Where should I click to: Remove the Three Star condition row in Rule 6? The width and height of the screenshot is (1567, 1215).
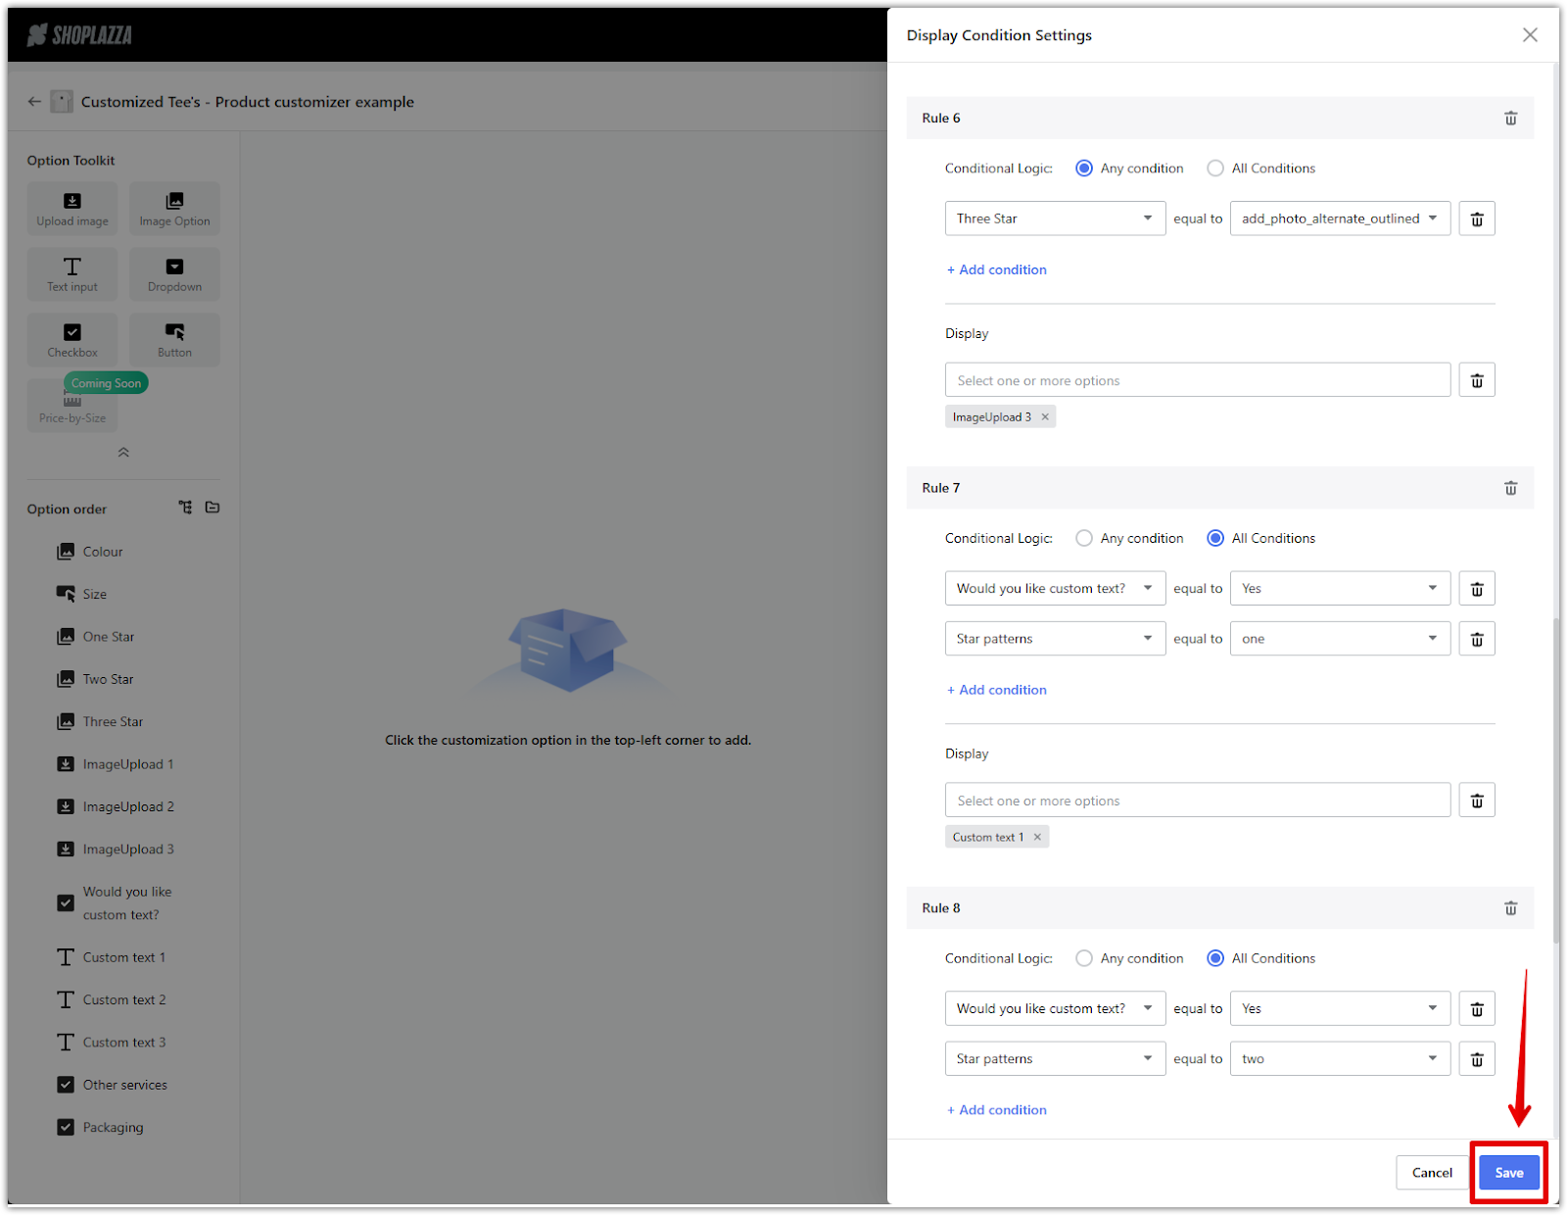click(1477, 219)
